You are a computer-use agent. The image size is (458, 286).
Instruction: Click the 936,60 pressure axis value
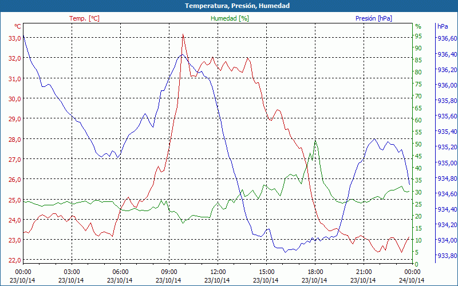pos(447,38)
